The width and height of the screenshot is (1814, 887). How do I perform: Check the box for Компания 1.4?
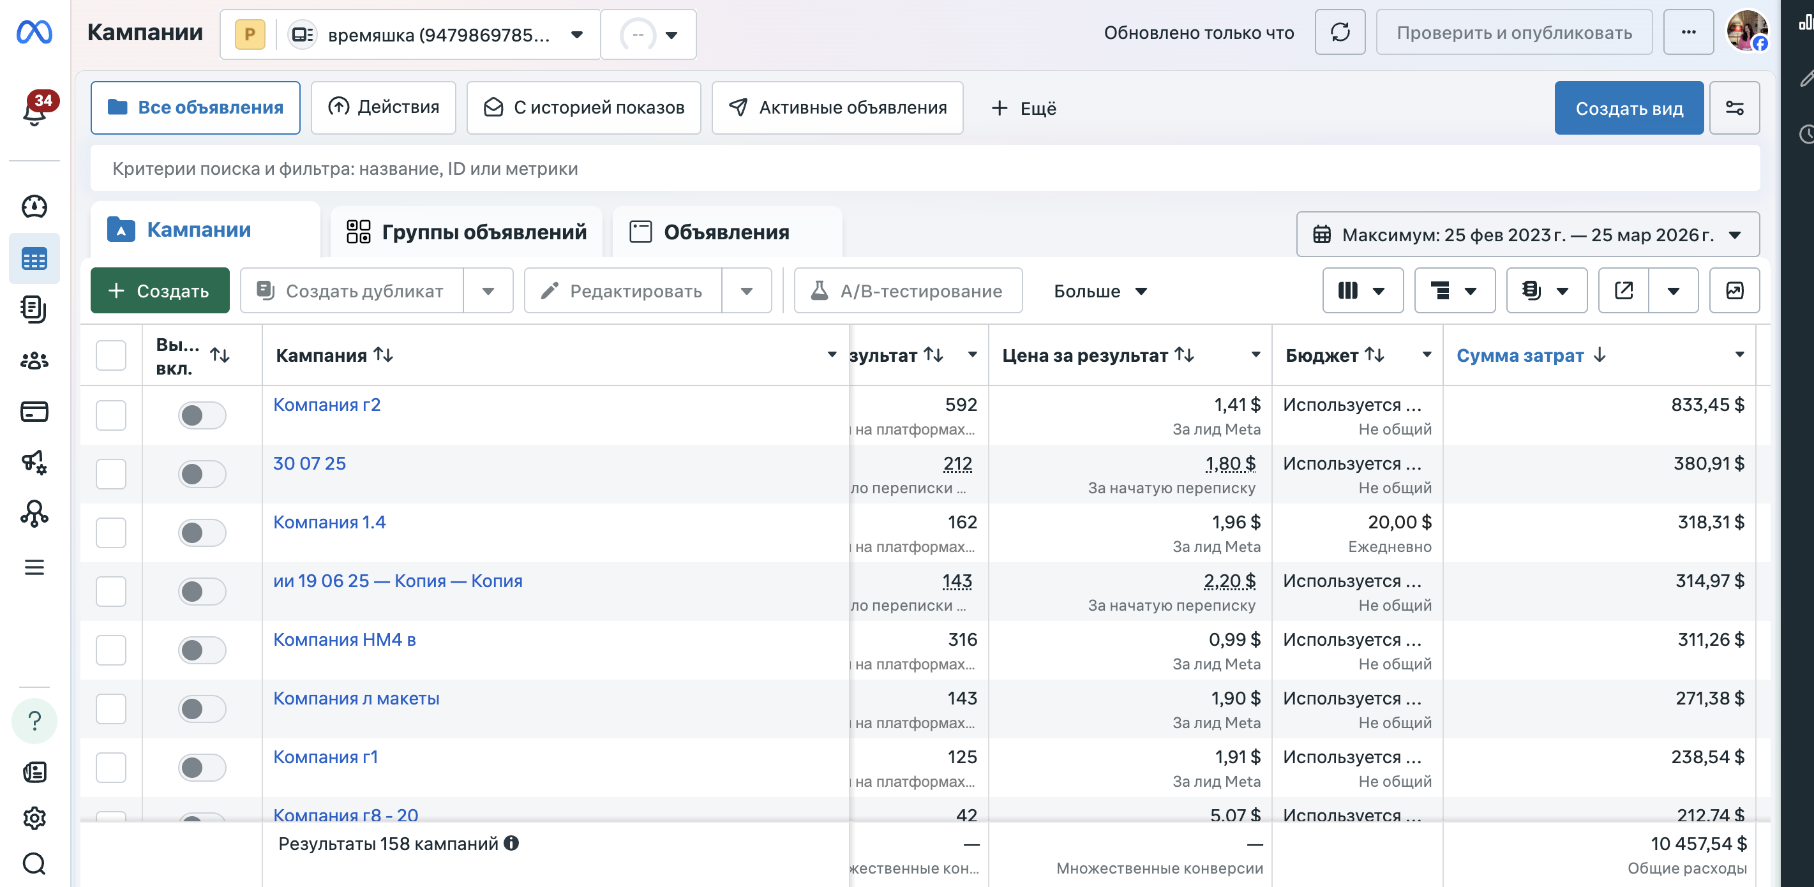(x=110, y=532)
